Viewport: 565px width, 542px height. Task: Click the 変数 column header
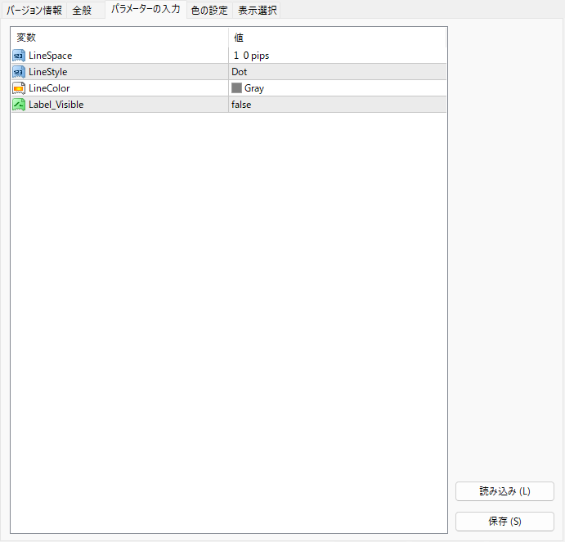(119, 38)
